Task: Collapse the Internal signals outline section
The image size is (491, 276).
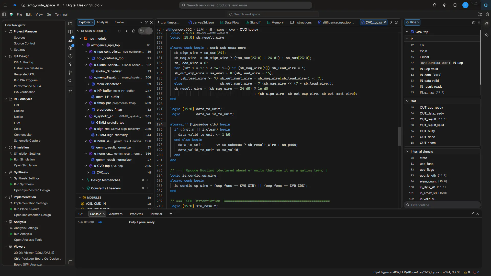Action: pos(407,151)
